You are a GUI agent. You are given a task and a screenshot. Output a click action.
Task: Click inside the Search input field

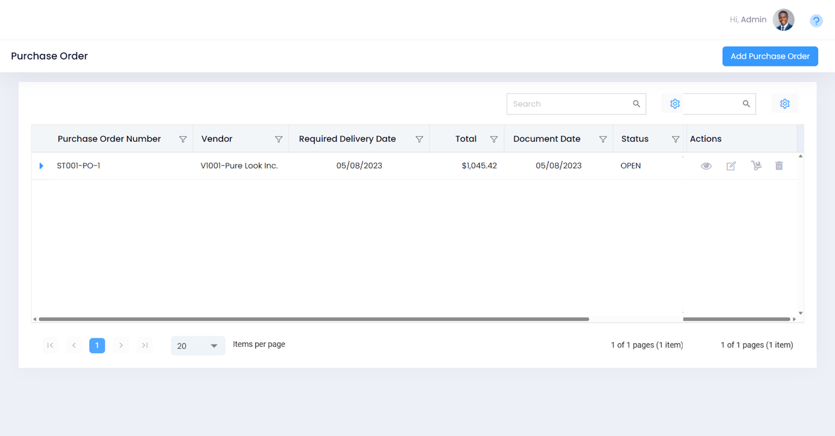point(569,104)
